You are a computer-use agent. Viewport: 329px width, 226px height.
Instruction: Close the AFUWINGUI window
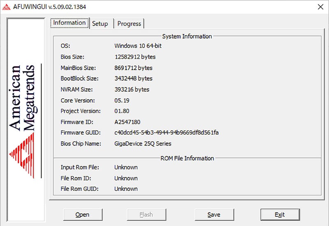320,7
